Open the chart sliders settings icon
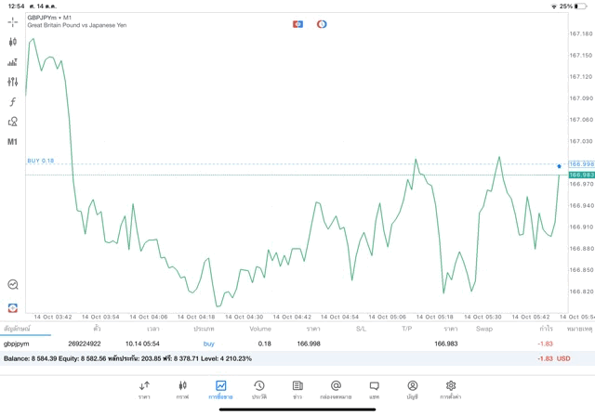 pyautogui.click(x=12, y=82)
